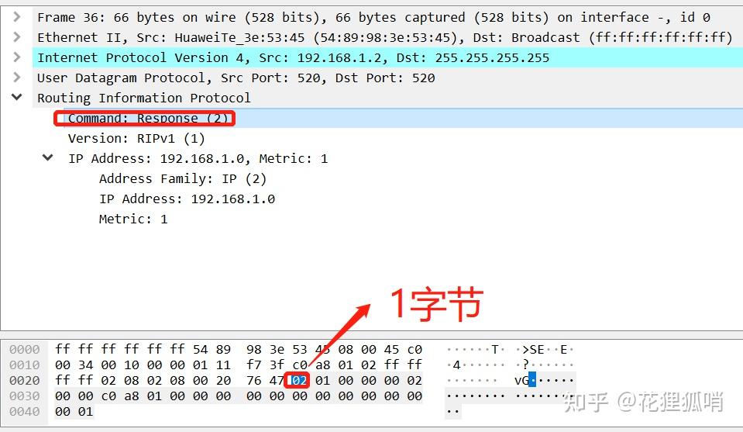
Task: Select the Frame 36 summary line
Action: 373,18
